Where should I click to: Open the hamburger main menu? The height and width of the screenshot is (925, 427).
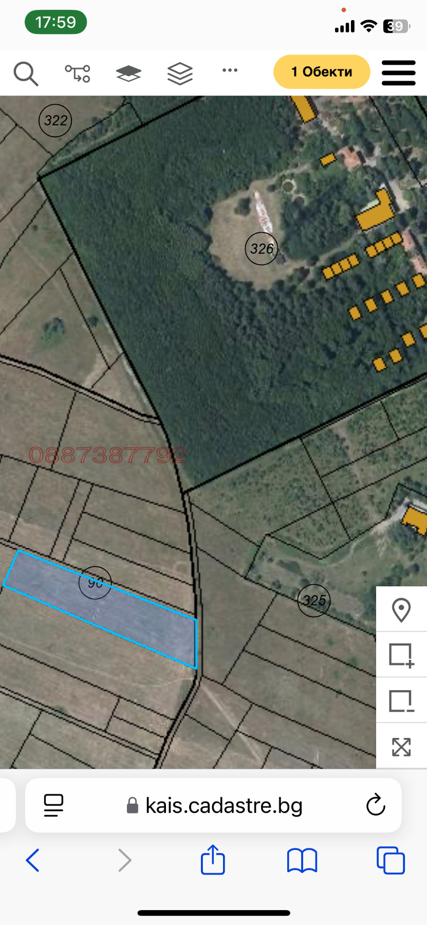pyautogui.click(x=399, y=72)
